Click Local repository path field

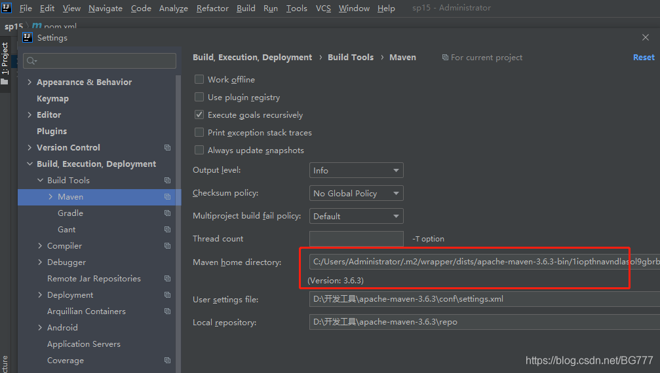(x=484, y=322)
